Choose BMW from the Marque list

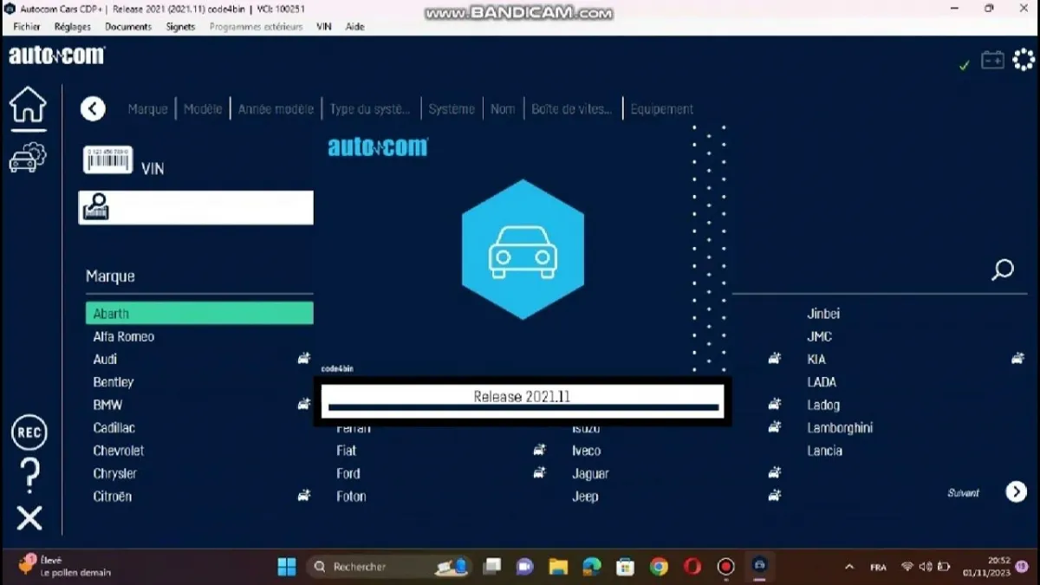(107, 405)
